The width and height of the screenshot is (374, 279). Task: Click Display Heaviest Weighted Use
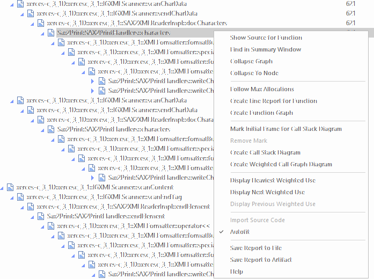click(x=273, y=180)
